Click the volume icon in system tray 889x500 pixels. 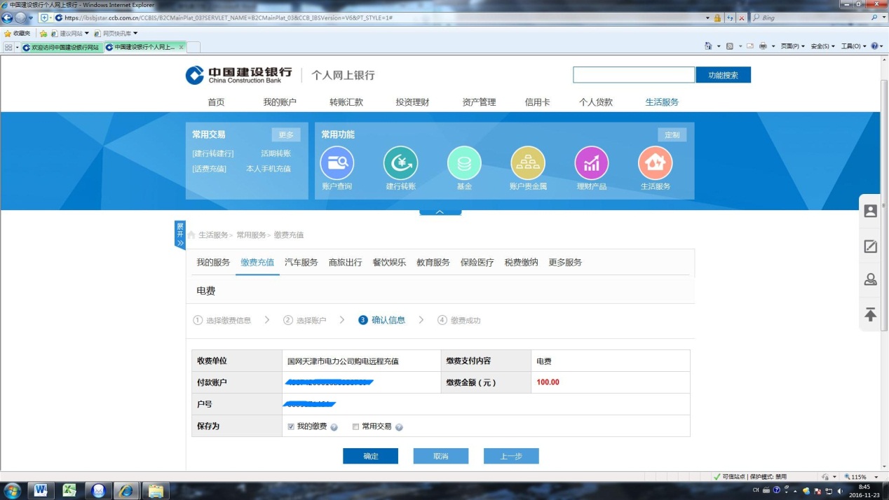(x=840, y=490)
